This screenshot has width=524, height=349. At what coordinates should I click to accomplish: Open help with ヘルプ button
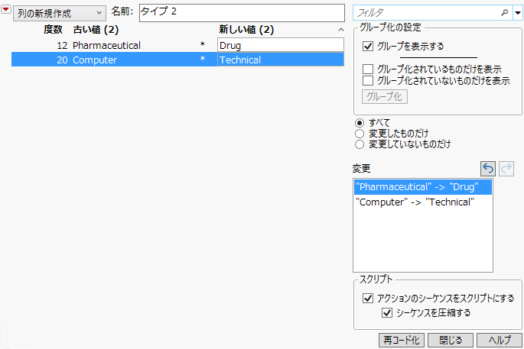click(499, 340)
